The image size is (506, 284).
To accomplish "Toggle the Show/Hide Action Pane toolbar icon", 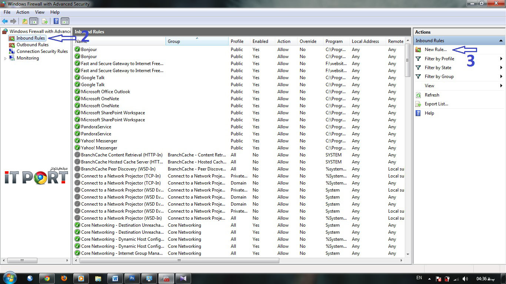I will (65, 21).
